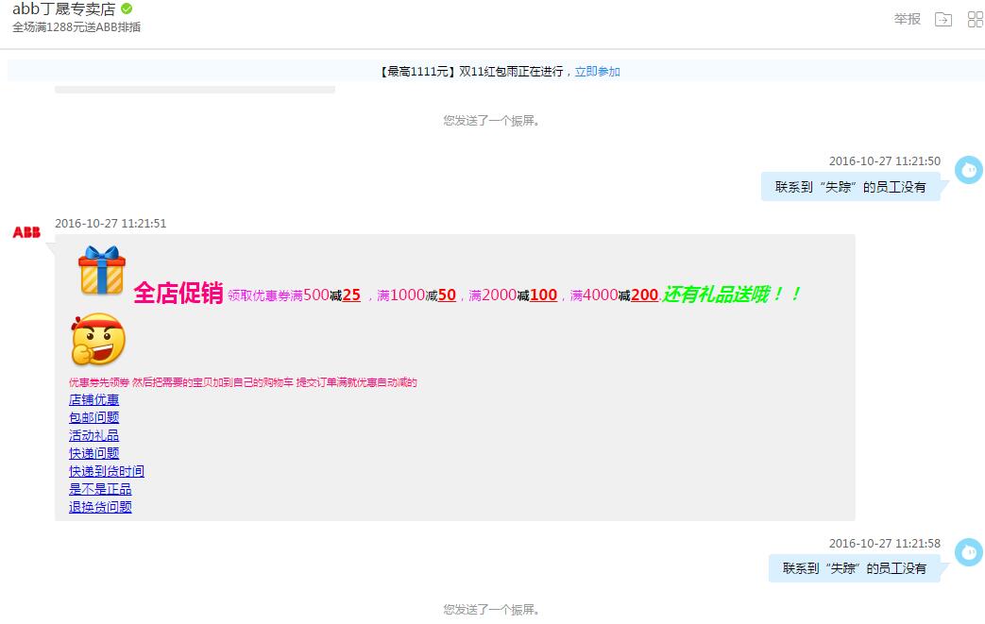This screenshot has width=985, height=624.
Task: Click the 满1000减50 coupon text
Action: (x=416, y=295)
